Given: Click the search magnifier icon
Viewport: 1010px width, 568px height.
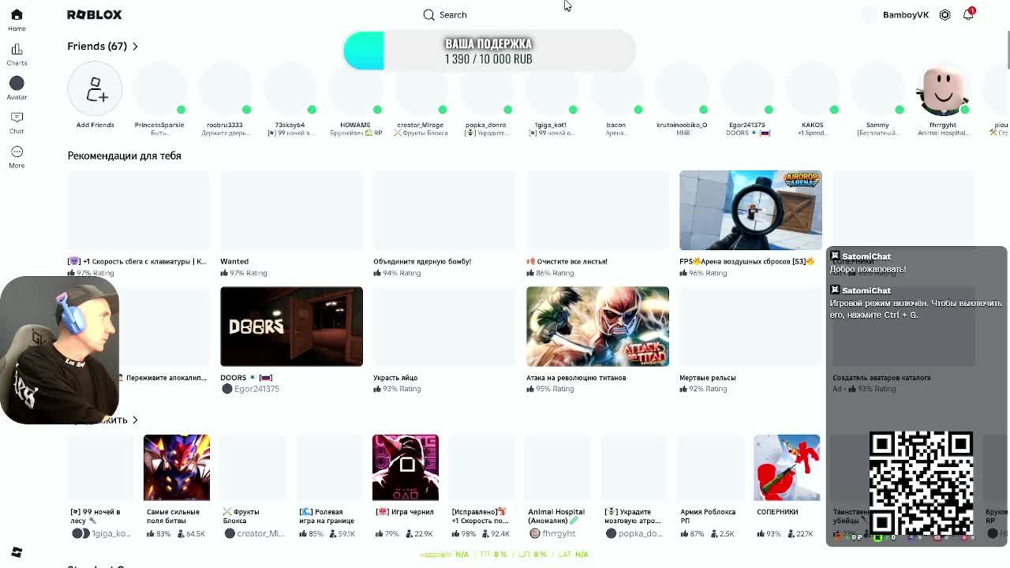Looking at the screenshot, I should (x=428, y=14).
